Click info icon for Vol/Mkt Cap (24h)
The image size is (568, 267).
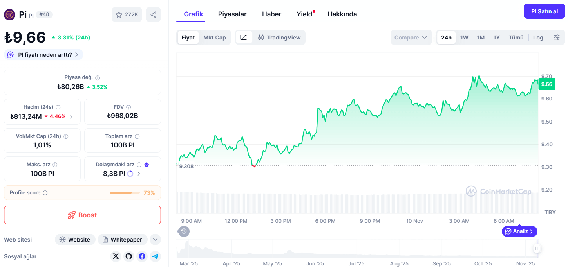click(x=66, y=136)
